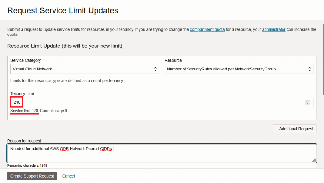Click the Tenancy Limit label
The width and height of the screenshot is (324, 183).
[22, 94]
